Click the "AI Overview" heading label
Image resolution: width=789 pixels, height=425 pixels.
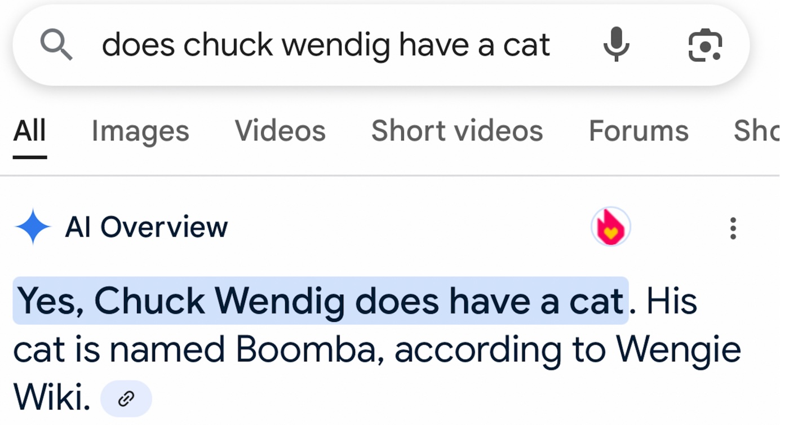tap(147, 227)
